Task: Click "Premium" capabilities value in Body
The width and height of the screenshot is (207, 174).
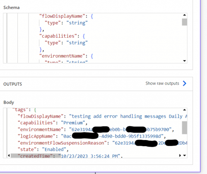Action: (73, 123)
